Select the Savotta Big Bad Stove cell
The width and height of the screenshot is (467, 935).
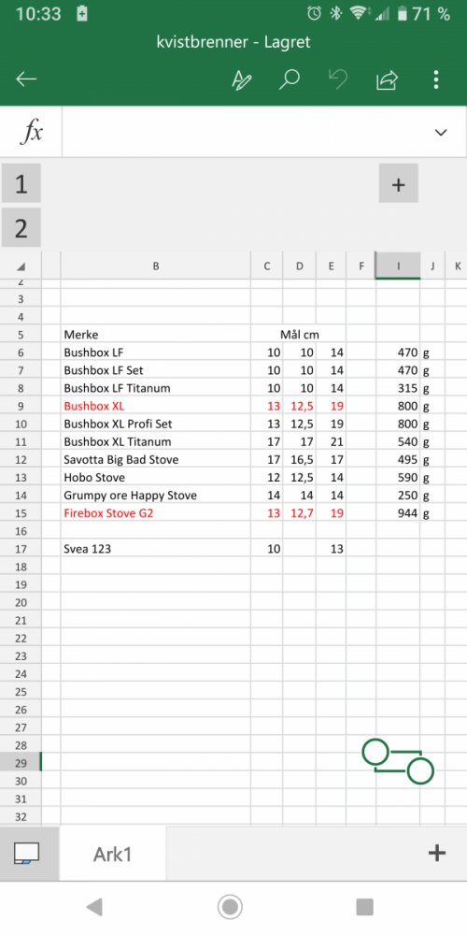155,460
